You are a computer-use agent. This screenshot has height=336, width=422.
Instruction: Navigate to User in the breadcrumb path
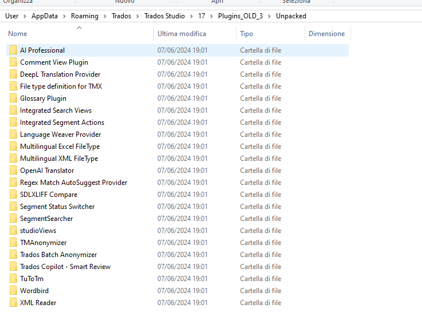12,16
